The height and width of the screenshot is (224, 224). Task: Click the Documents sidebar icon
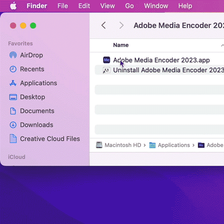coord(13,111)
